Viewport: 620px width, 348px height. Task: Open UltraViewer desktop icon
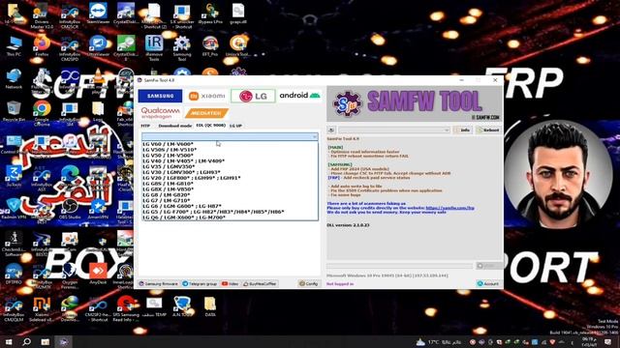[98, 46]
